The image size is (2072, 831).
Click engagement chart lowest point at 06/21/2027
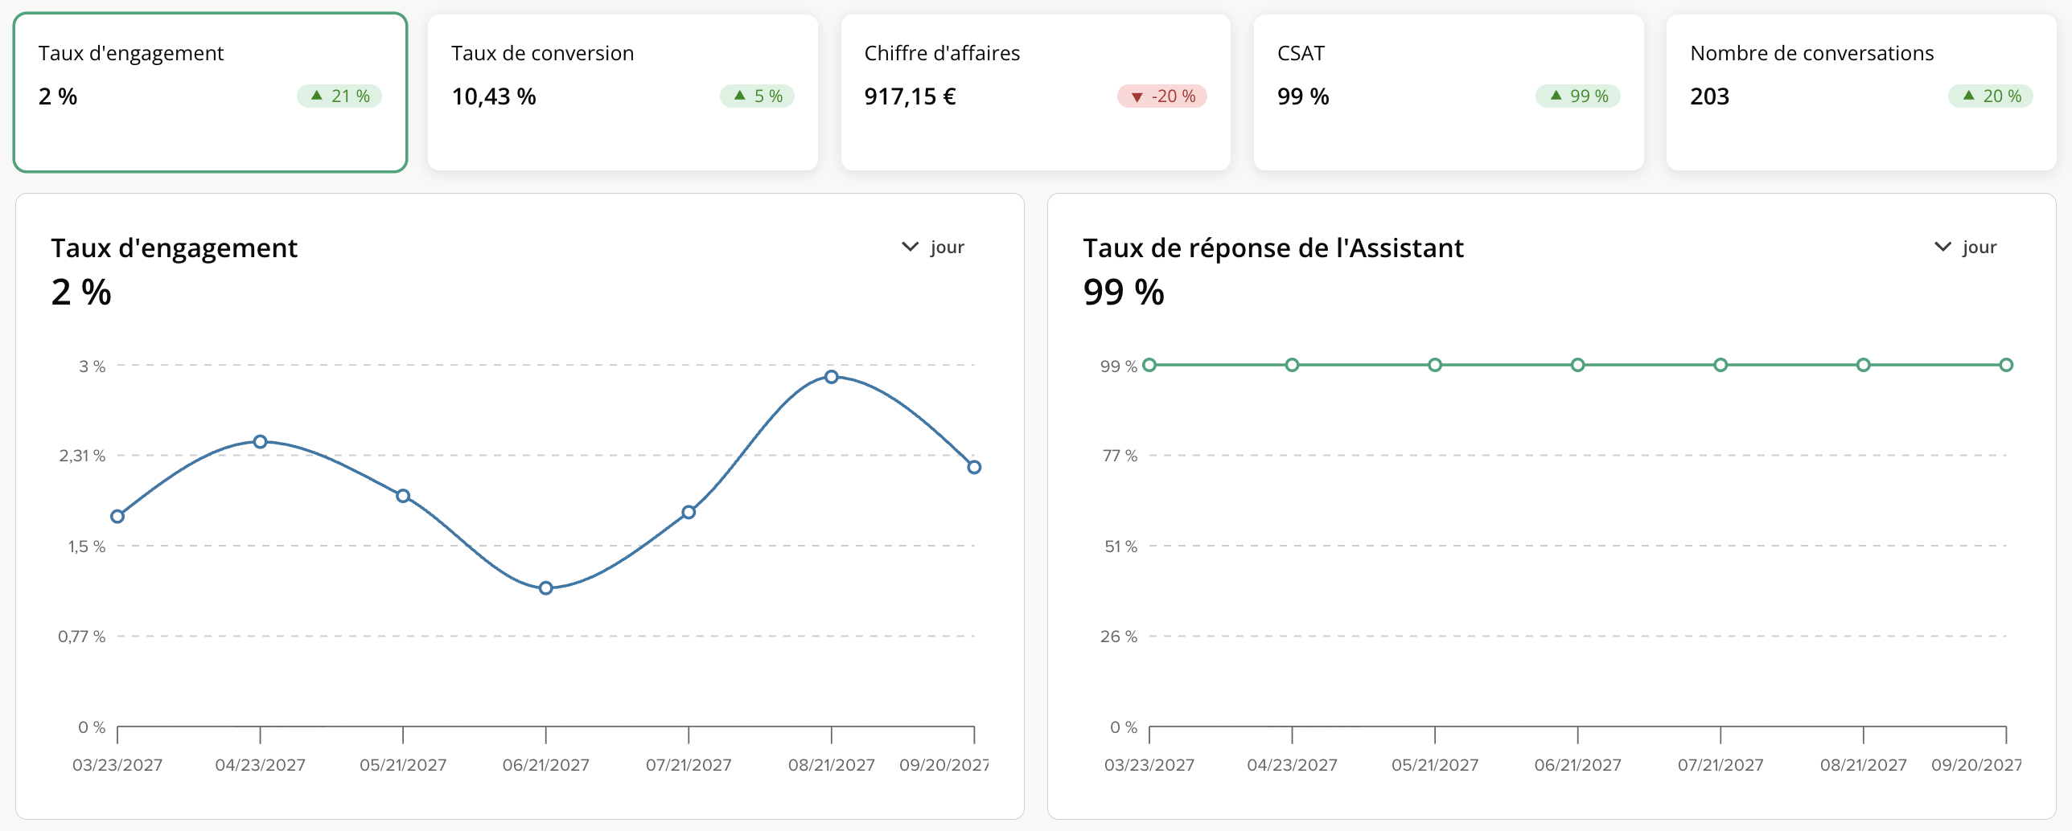point(546,588)
